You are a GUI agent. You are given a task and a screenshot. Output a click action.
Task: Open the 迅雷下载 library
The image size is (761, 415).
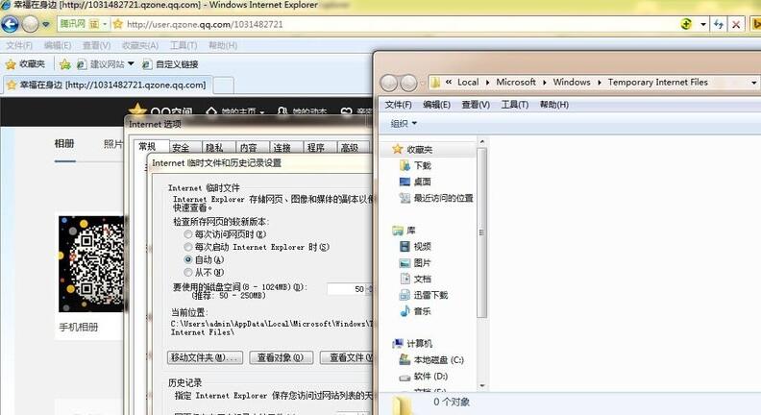pos(430,295)
